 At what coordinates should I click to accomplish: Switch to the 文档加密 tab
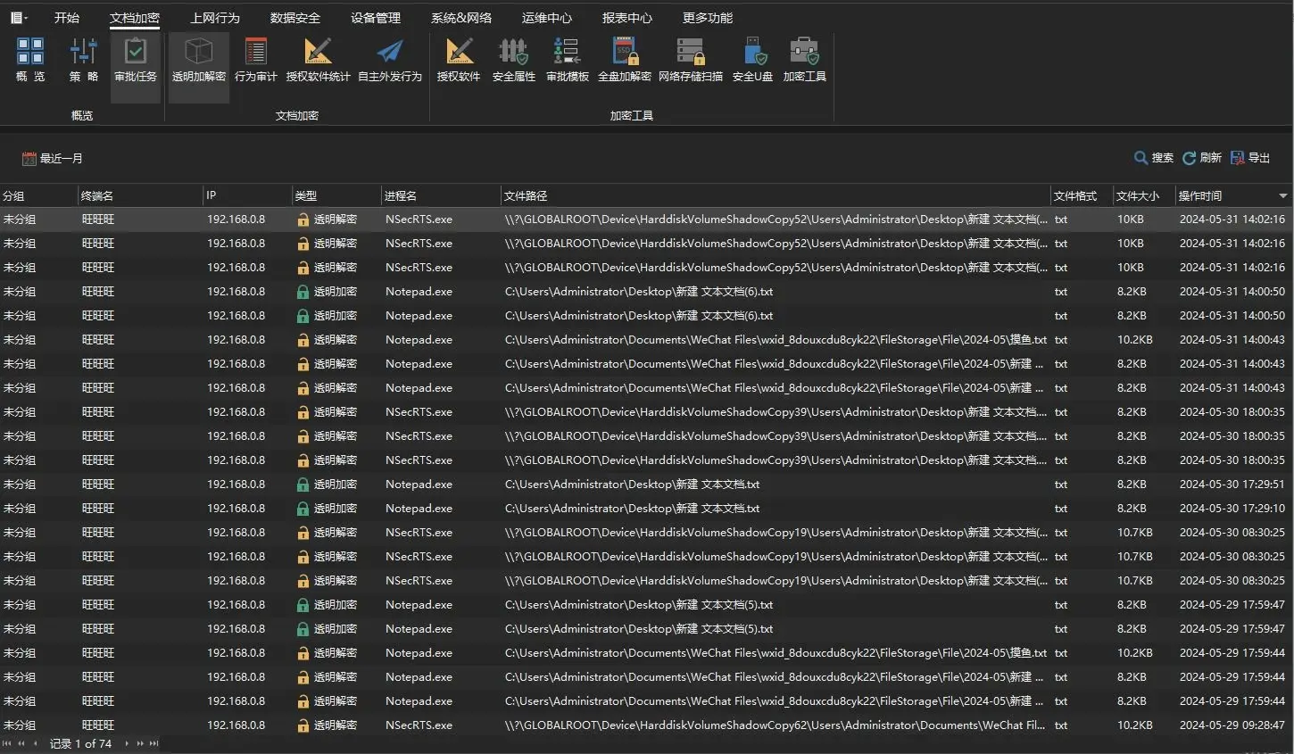135,18
